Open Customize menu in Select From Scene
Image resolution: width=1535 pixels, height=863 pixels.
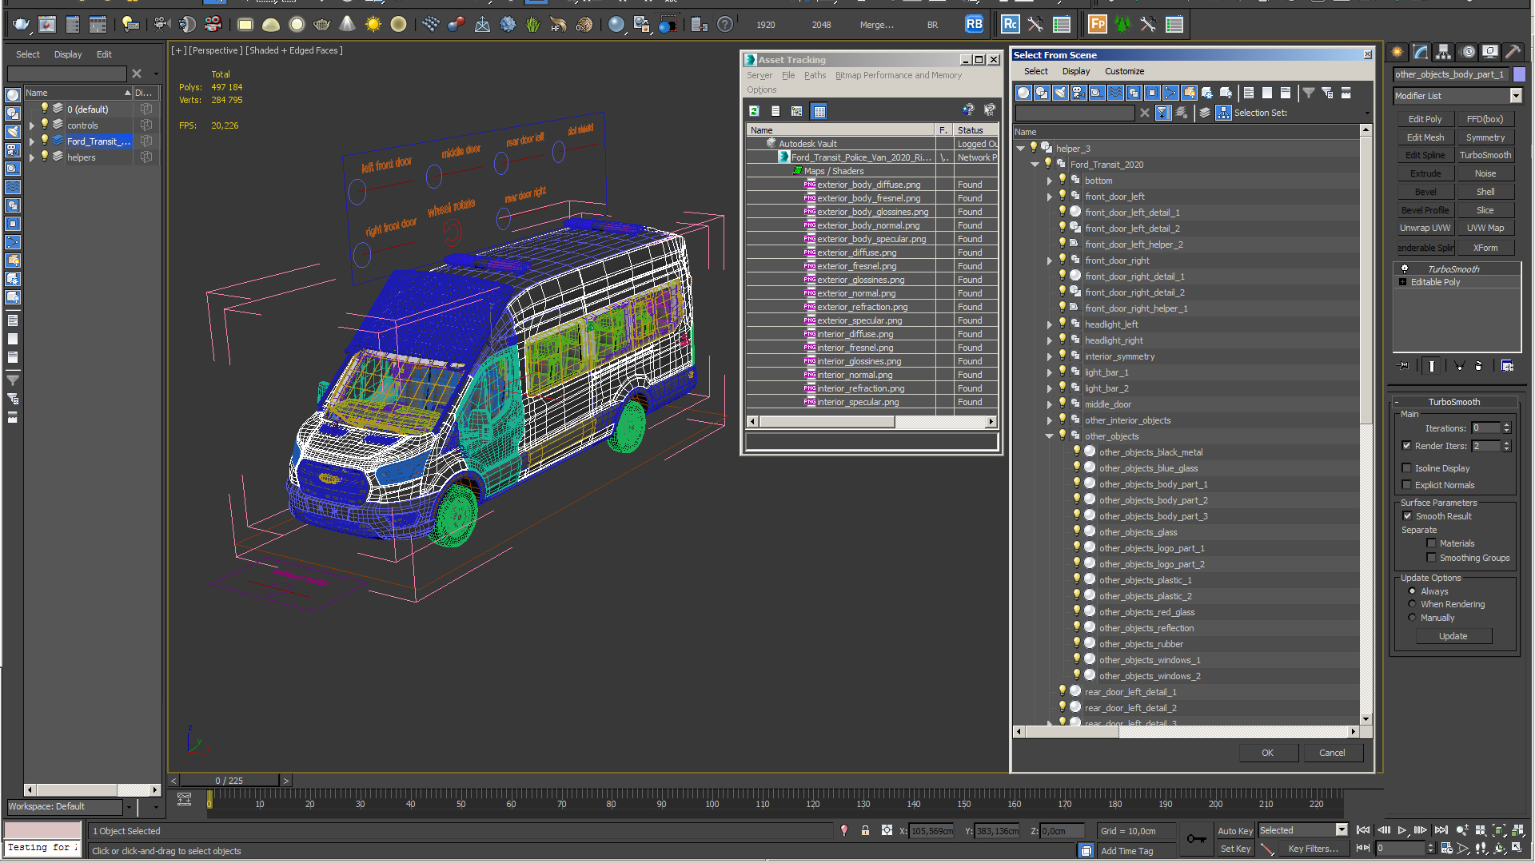coord(1124,71)
